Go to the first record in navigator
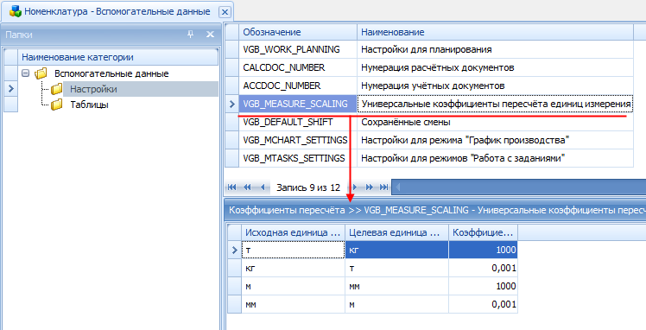Viewport: 646px width, 330px height. coord(232,187)
